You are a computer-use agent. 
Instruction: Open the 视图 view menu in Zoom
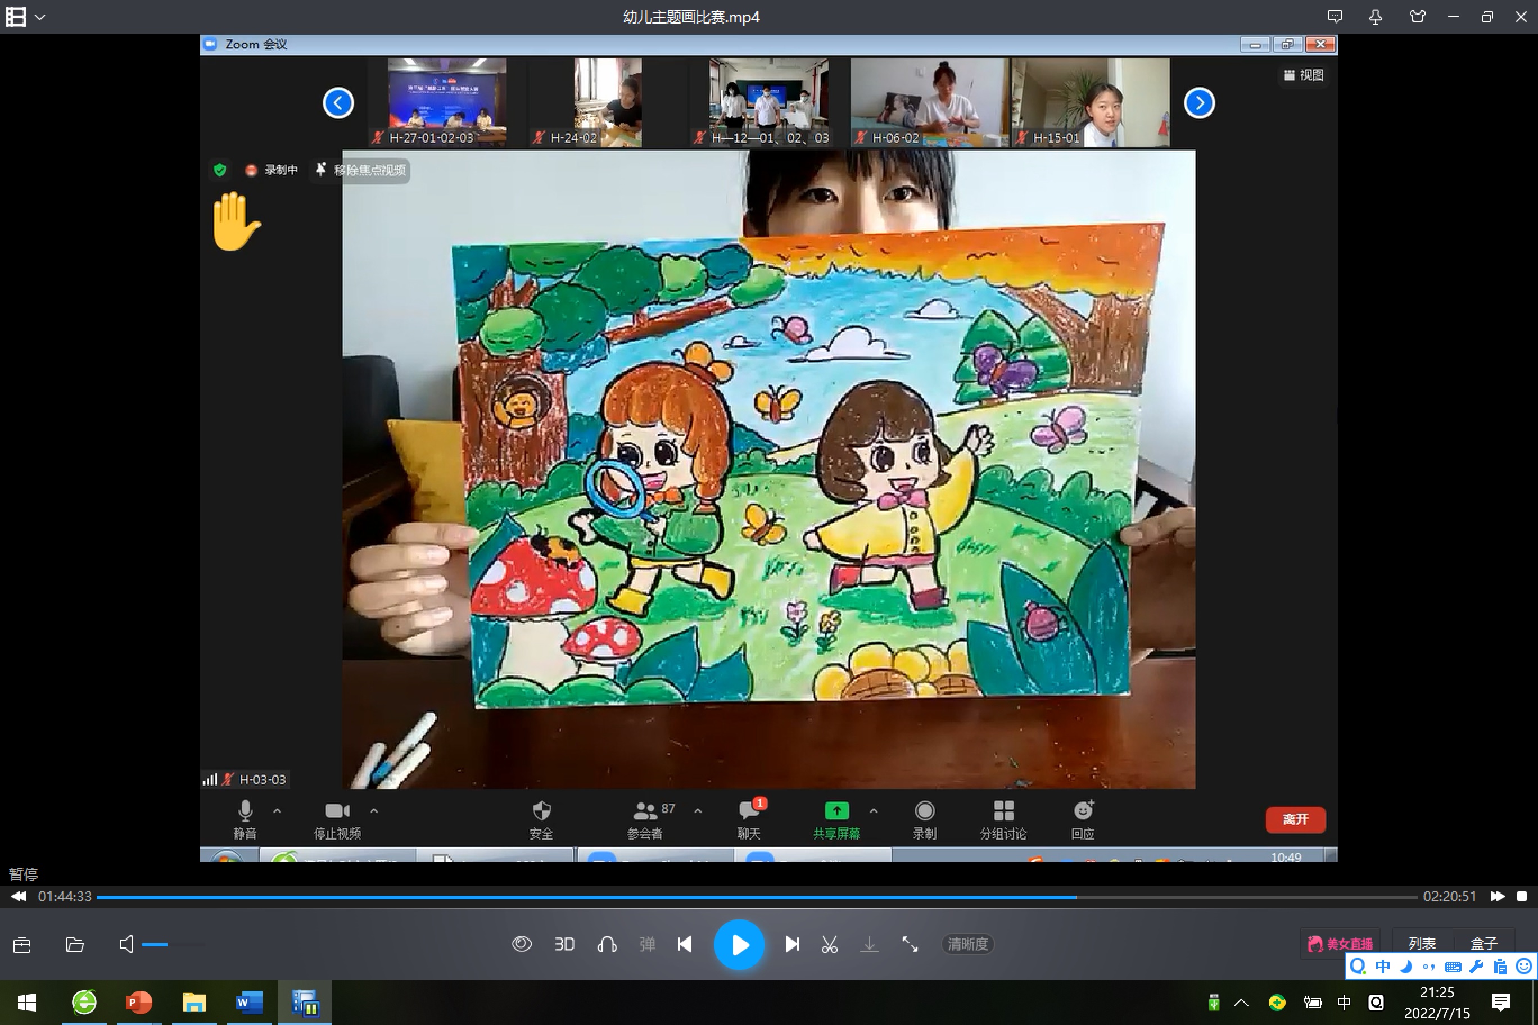[1303, 75]
